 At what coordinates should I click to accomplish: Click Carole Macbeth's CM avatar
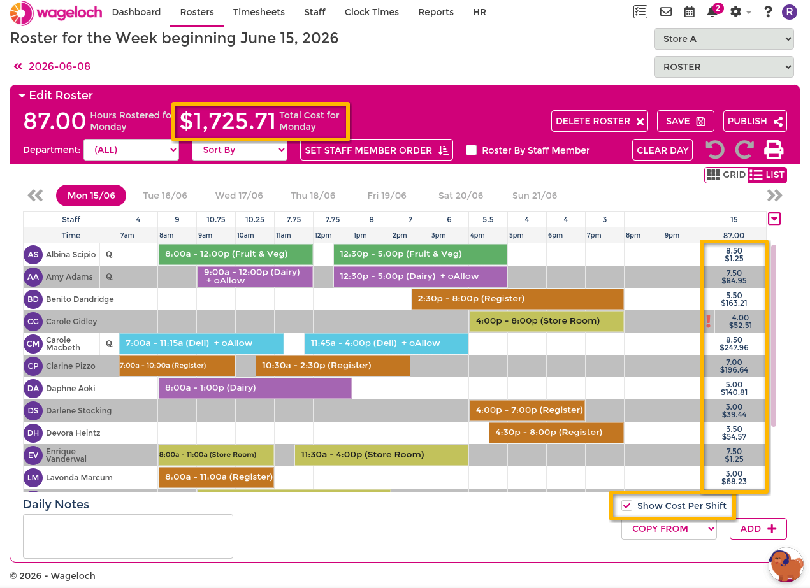pyautogui.click(x=33, y=343)
